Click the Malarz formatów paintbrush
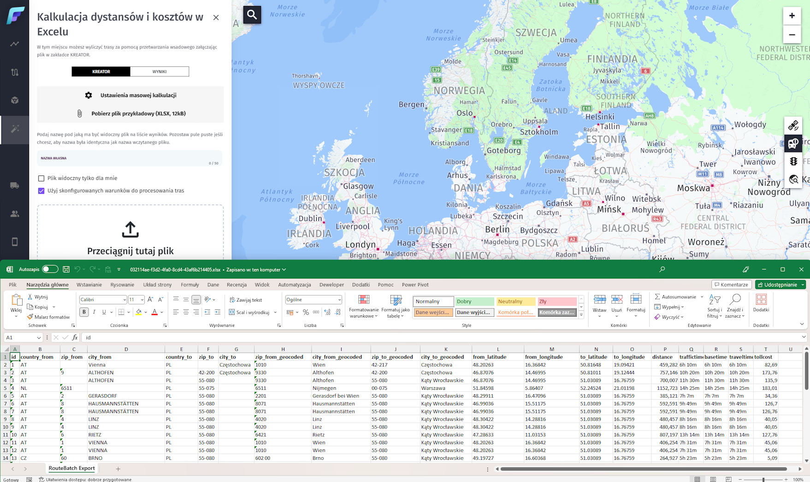This screenshot has height=482, width=810. 48,317
